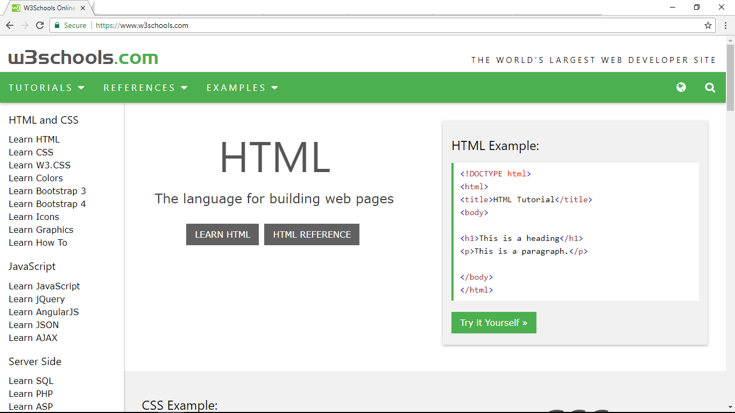The image size is (735, 413).
Task: Click the "HTML Example:" heading
Action: (x=495, y=146)
